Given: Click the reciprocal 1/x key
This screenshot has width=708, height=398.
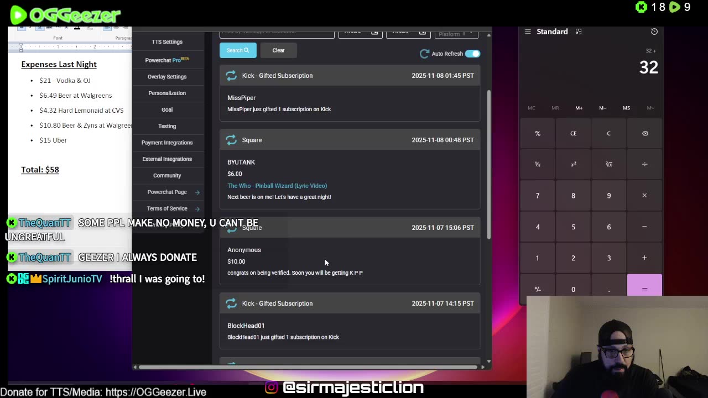Looking at the screenshot, I should click(538, 164).
